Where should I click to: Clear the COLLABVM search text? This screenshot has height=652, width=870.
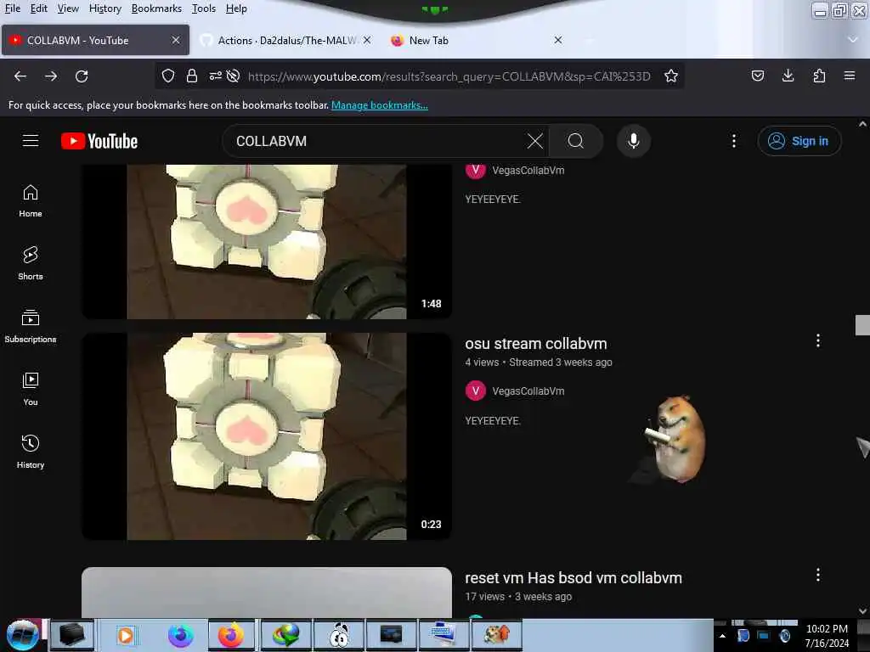click(535, 141)
